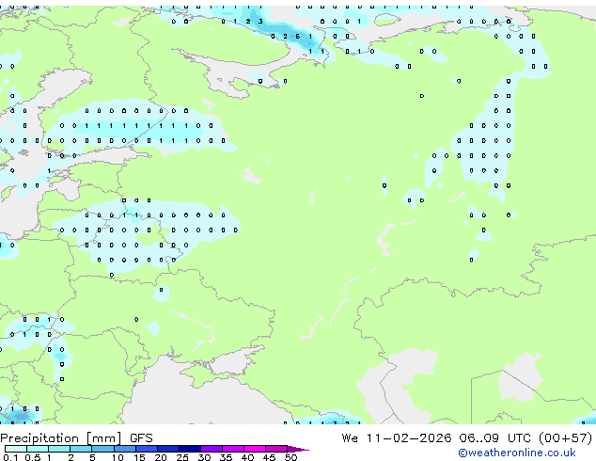Click the '10' legend scale label
The image size is (596, 461).
(118, 457)
